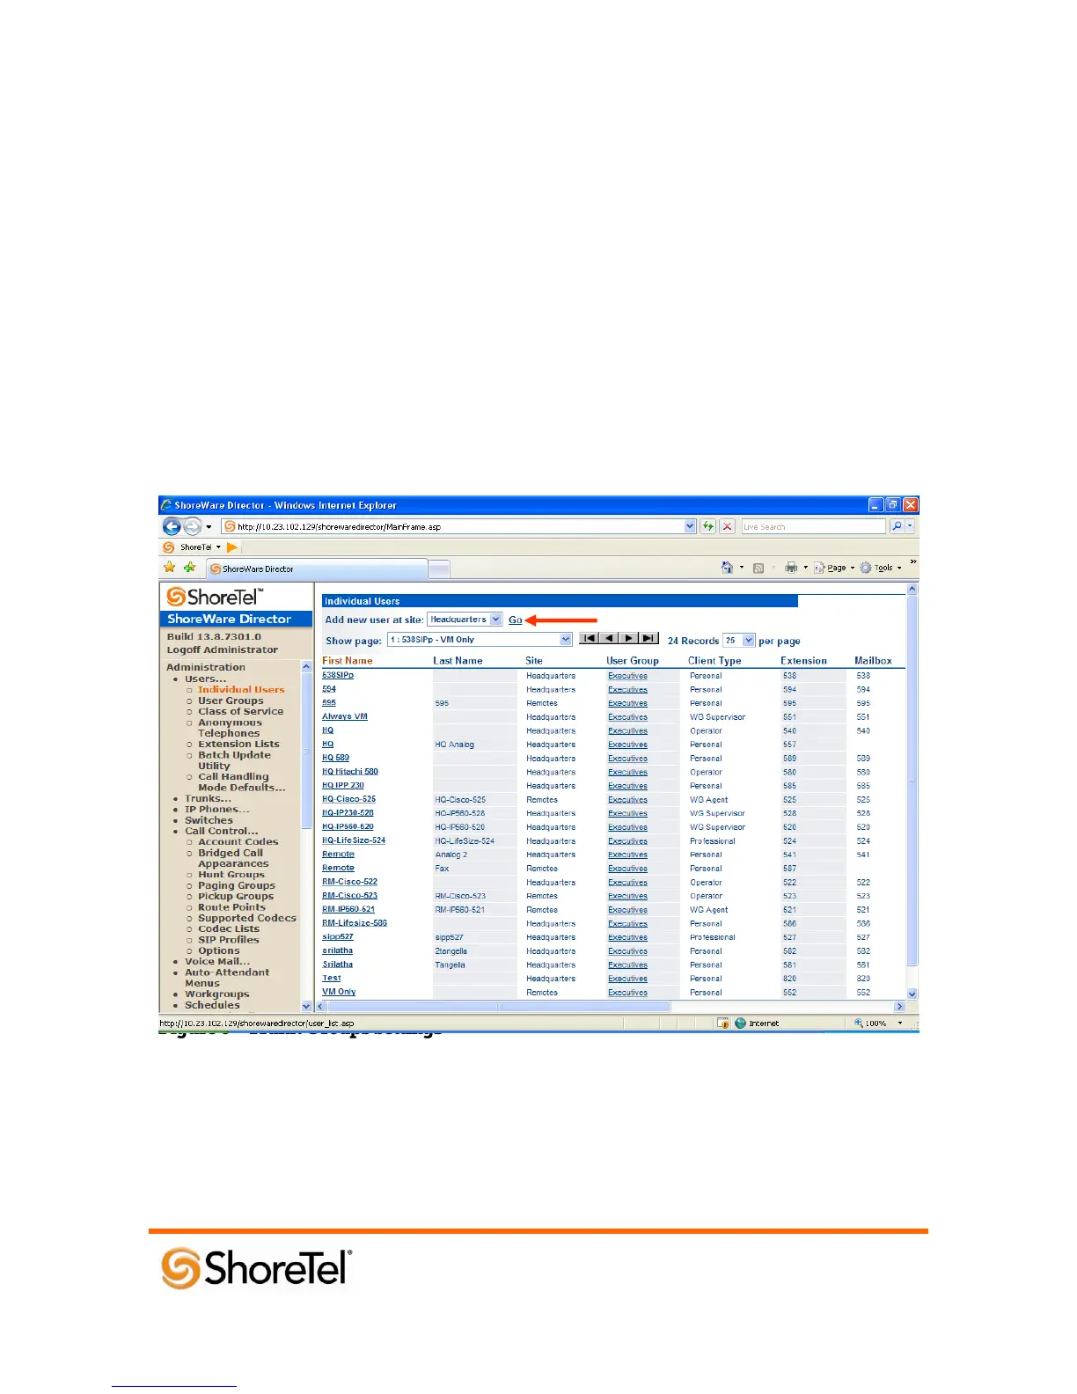The image size is (1077, 1394).
Task: Open Paging Groups in the sidebar
Action: coord(237,885)
